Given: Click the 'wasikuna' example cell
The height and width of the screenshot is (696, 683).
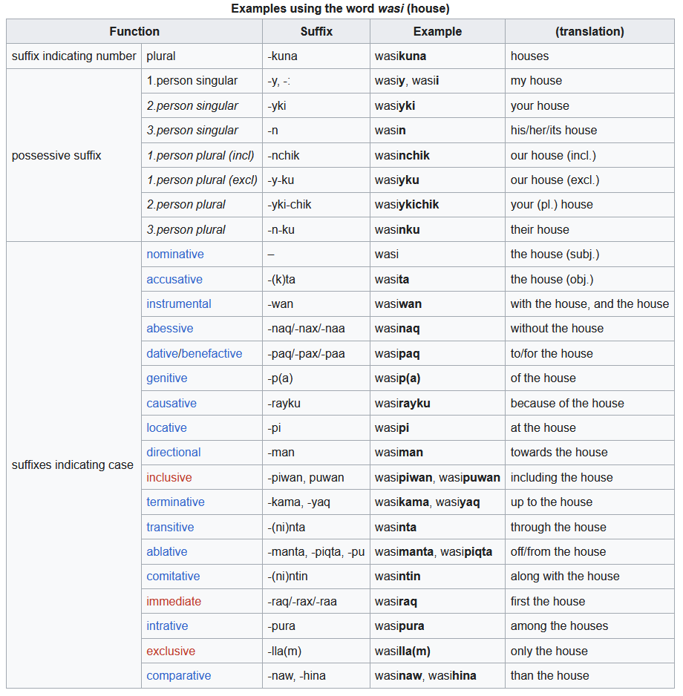Looking at the screenshot, I should pos(437,56).
